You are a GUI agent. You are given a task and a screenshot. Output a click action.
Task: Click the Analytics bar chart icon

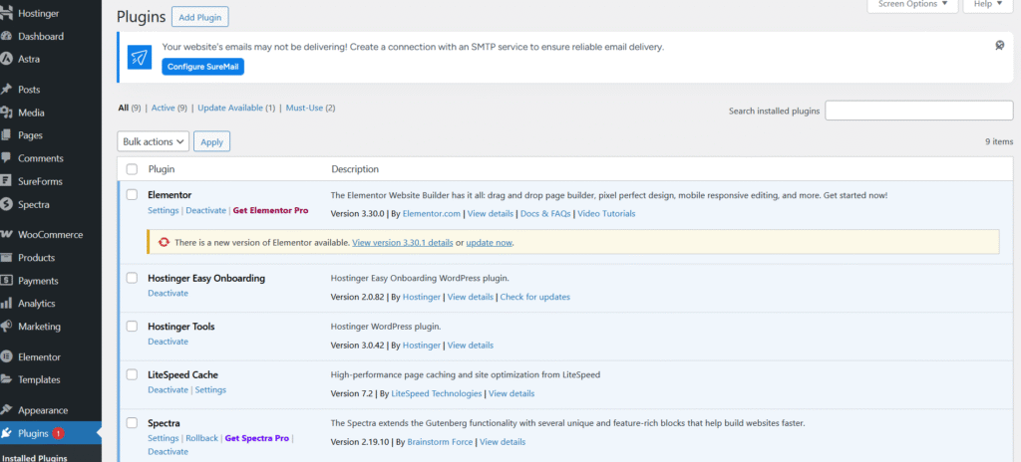click(6, 304)
